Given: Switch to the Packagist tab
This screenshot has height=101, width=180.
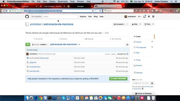Looking at the screenshot, I should (x=80, y=6).
